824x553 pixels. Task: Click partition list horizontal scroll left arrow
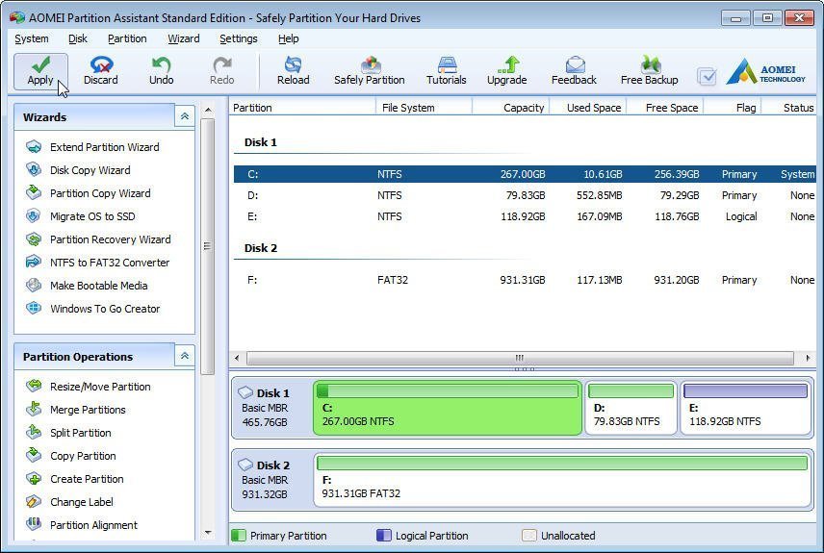coord(237,358)
